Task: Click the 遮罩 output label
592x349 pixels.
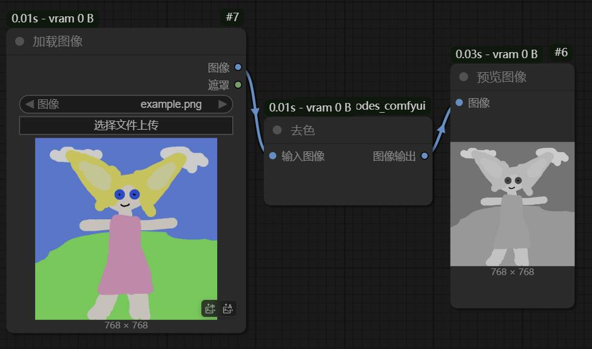Action: [x=218, y=85]
